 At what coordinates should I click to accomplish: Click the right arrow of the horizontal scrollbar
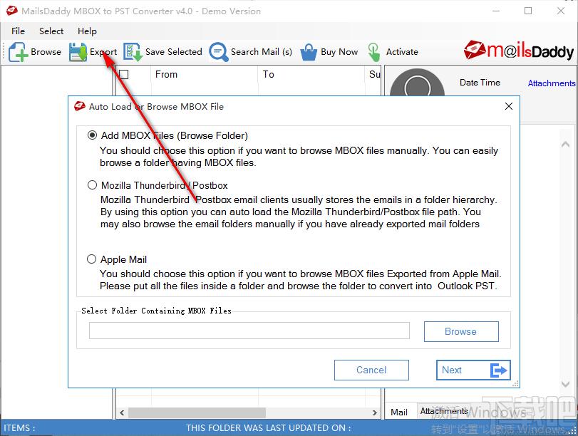[374, 412]
